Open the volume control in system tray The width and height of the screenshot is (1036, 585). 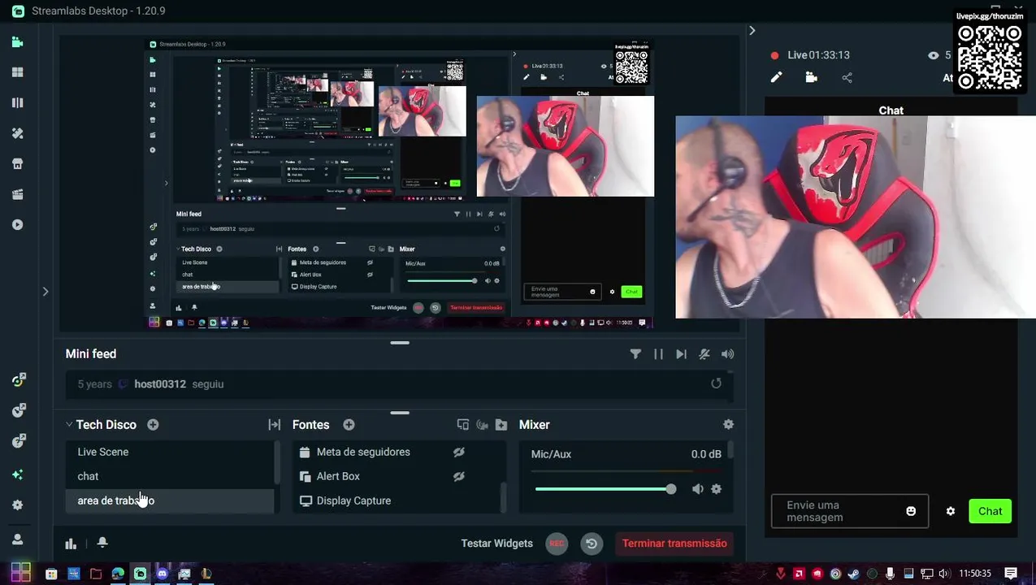(944, 574)
